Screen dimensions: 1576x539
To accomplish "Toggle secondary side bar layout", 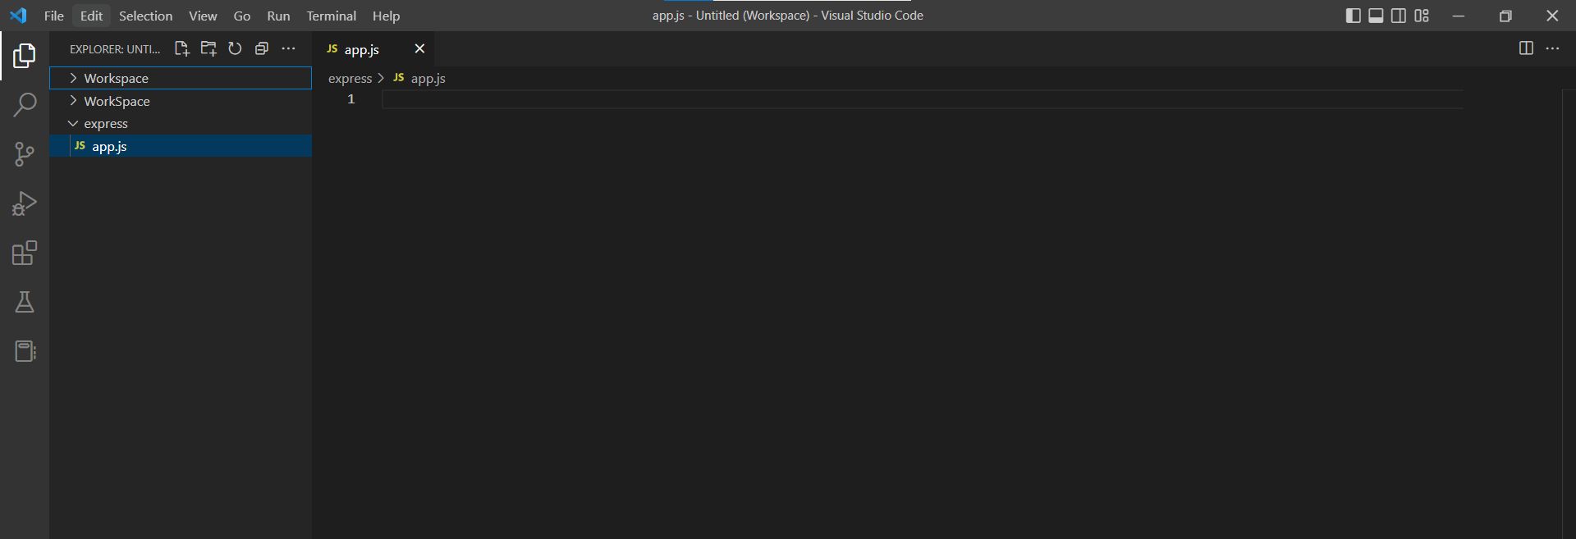I will 1399,16.
